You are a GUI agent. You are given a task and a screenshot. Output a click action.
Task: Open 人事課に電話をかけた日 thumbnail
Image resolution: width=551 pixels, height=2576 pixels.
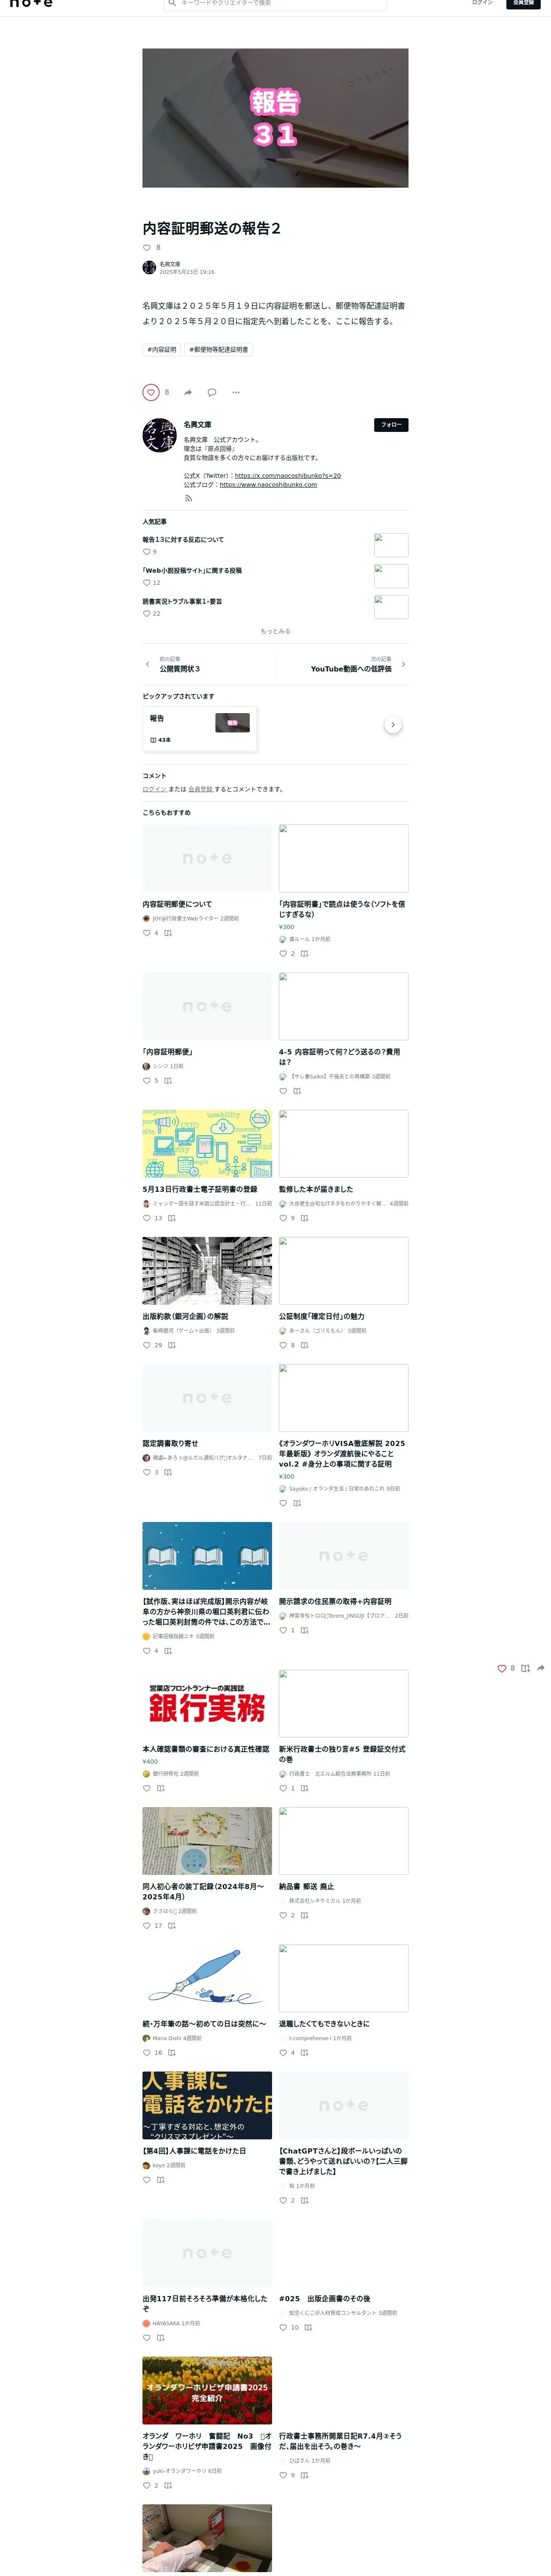(207, 2105)
